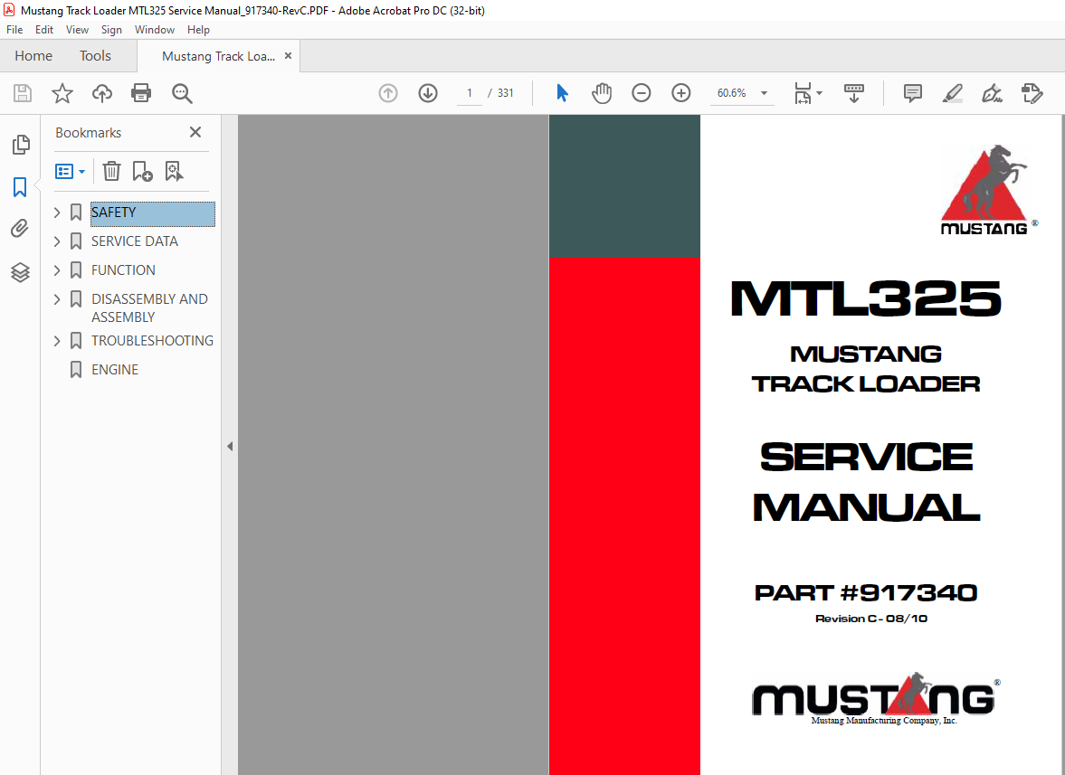1065x775 pixels.
Task: Close the Mustang Track Loa... document tab
Action: point(288,56)
